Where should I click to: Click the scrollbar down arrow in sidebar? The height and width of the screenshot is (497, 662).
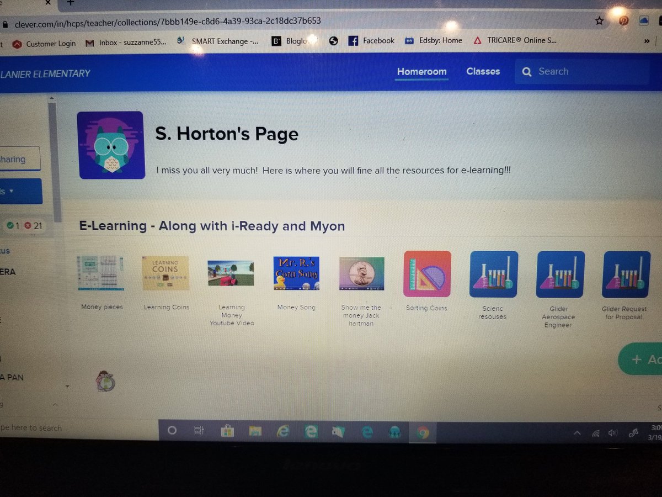click(x=67, y=386)
